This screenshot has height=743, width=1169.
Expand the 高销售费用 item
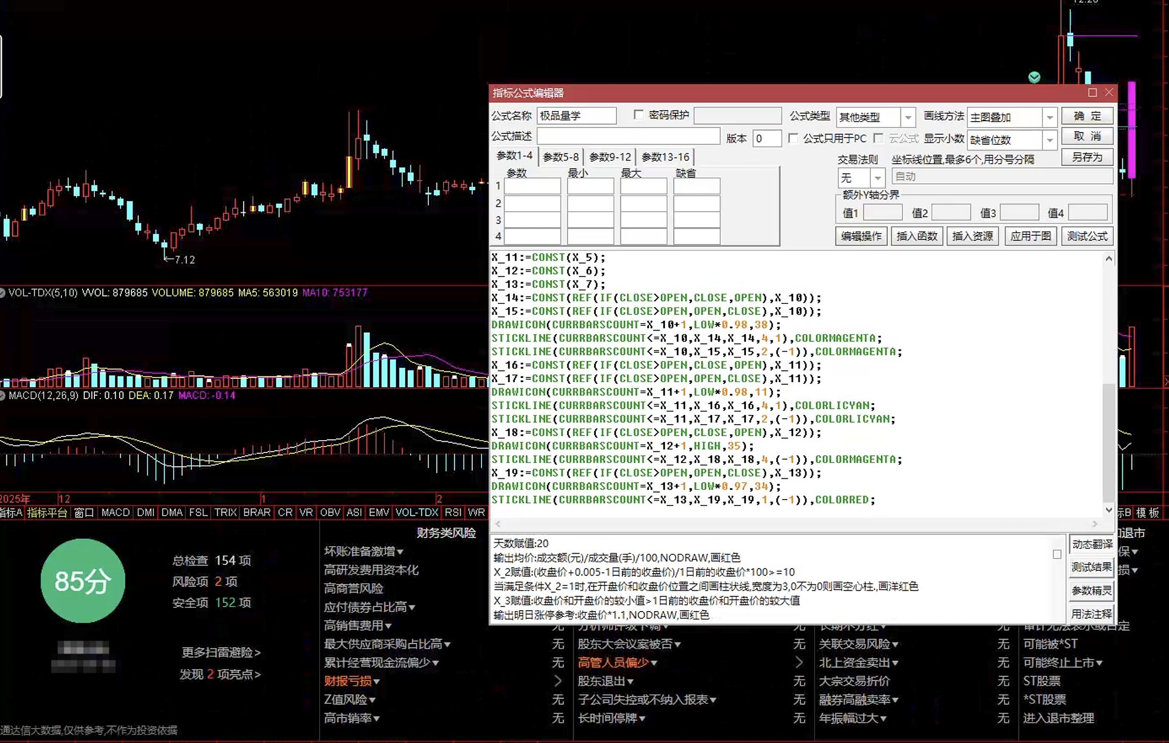[x=388, y=626]
